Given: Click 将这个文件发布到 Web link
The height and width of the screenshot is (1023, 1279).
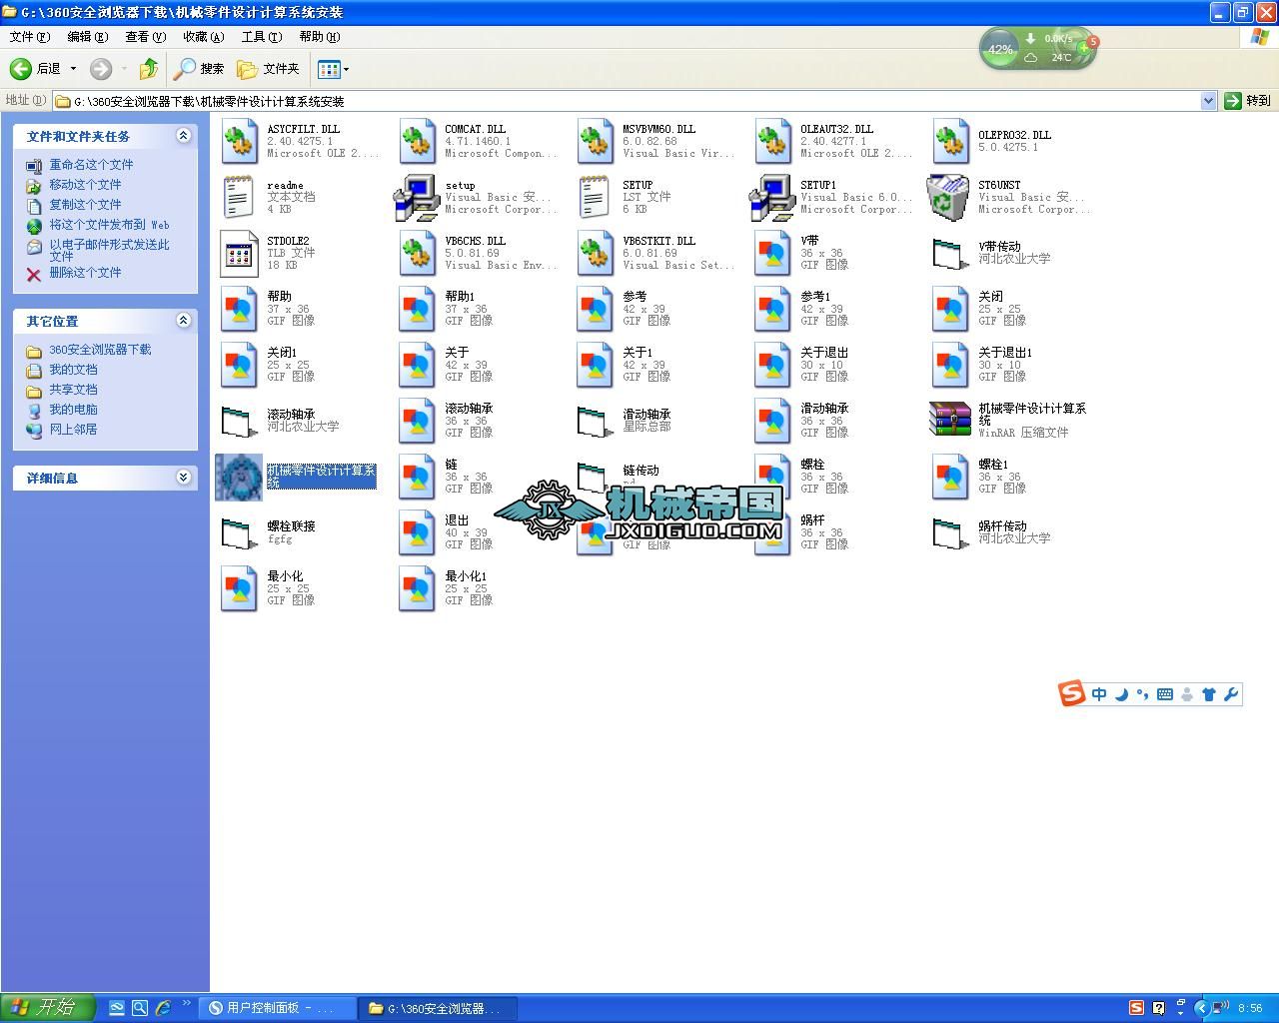Looking at the screenshot, I should (x=110, y=225).
